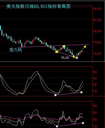Click the 84.00 price axis label
105x128 pixels.
pyautogui.click(x=97, y=9)
